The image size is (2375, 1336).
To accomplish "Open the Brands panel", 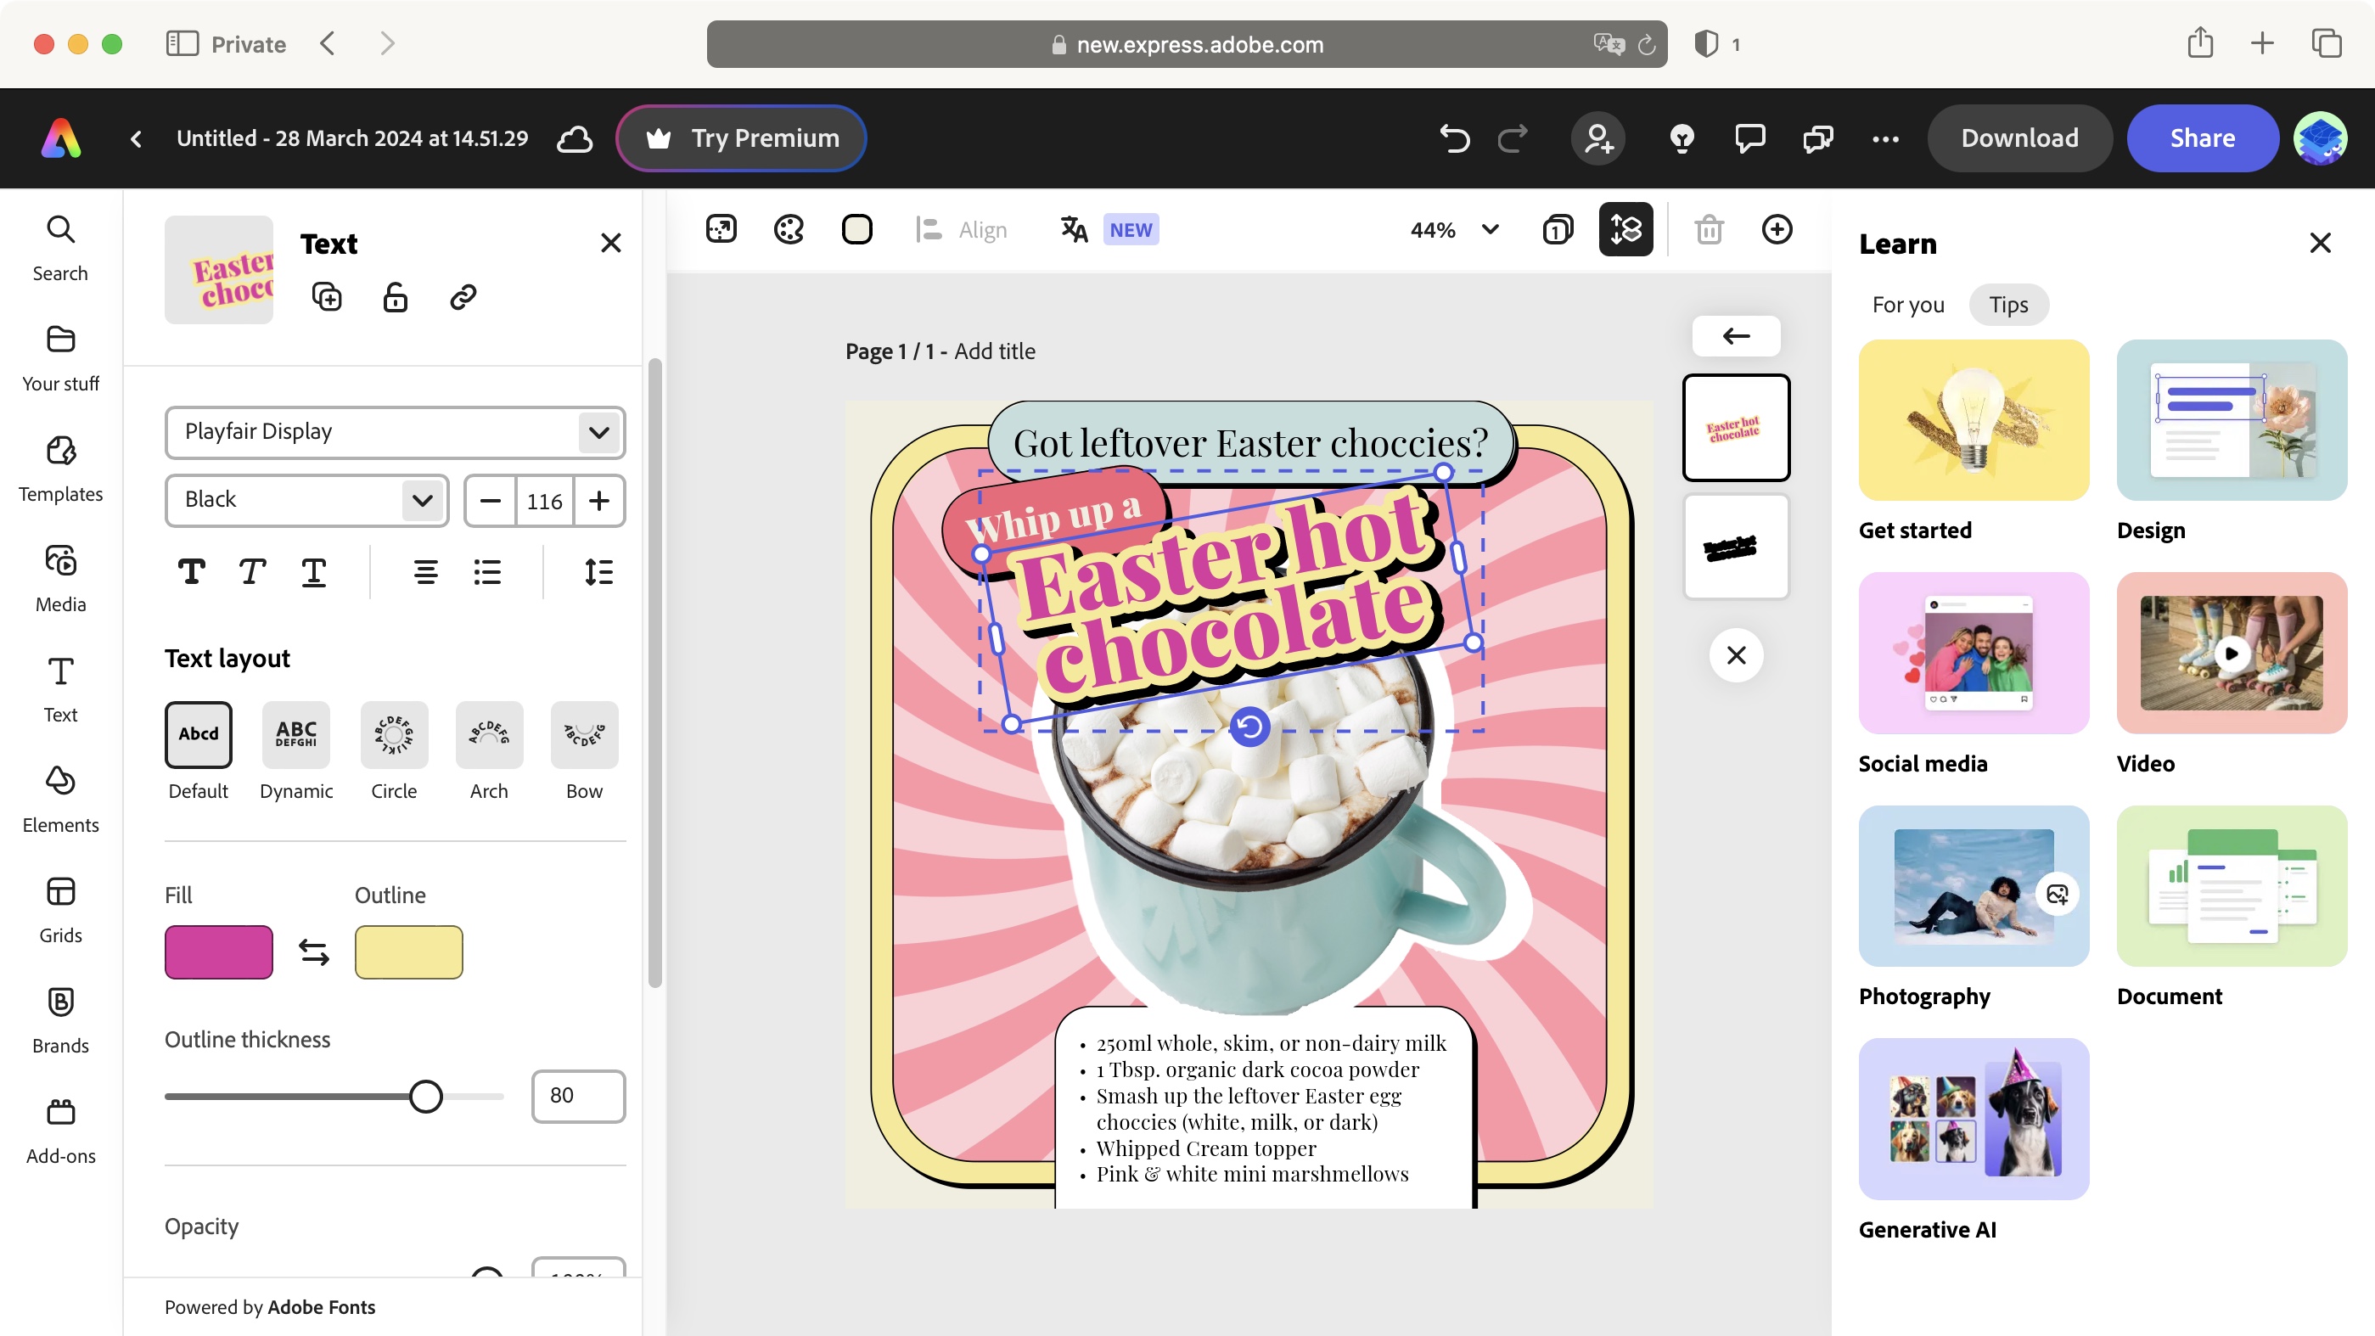I will tap(61, 1019).
